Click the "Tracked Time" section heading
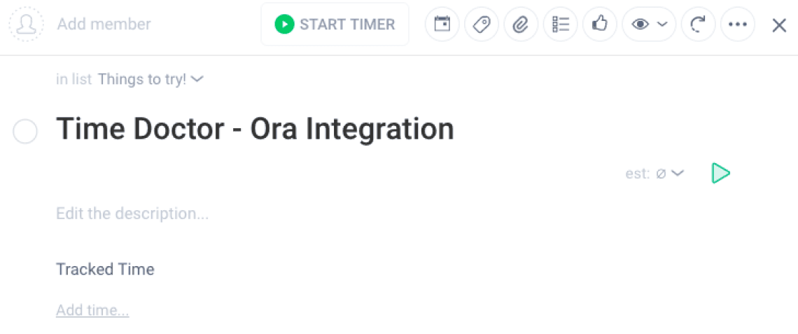 point(105,269)
